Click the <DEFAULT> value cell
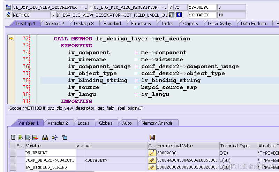279x172 pixels. (x=116, y=160)
